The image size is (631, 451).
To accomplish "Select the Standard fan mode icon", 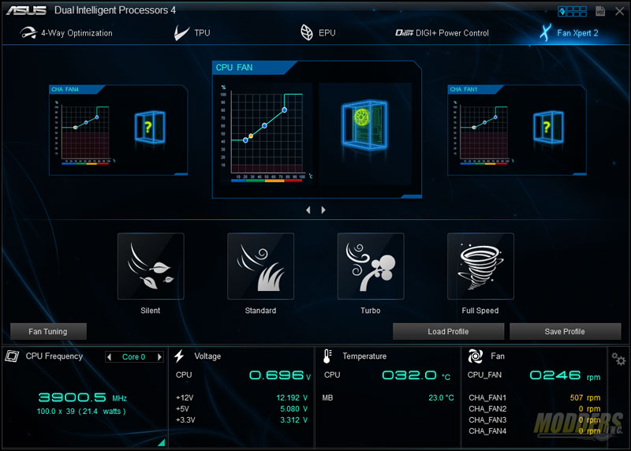I will pos(260,266).
